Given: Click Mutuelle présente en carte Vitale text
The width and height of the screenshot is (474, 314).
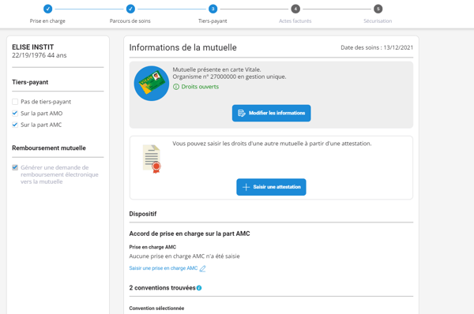Looking at the screenshot, I should coord(216,69).
